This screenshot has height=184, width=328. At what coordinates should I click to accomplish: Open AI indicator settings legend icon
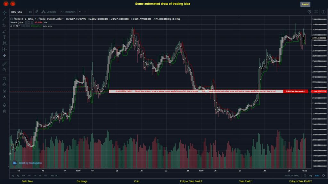26,26
